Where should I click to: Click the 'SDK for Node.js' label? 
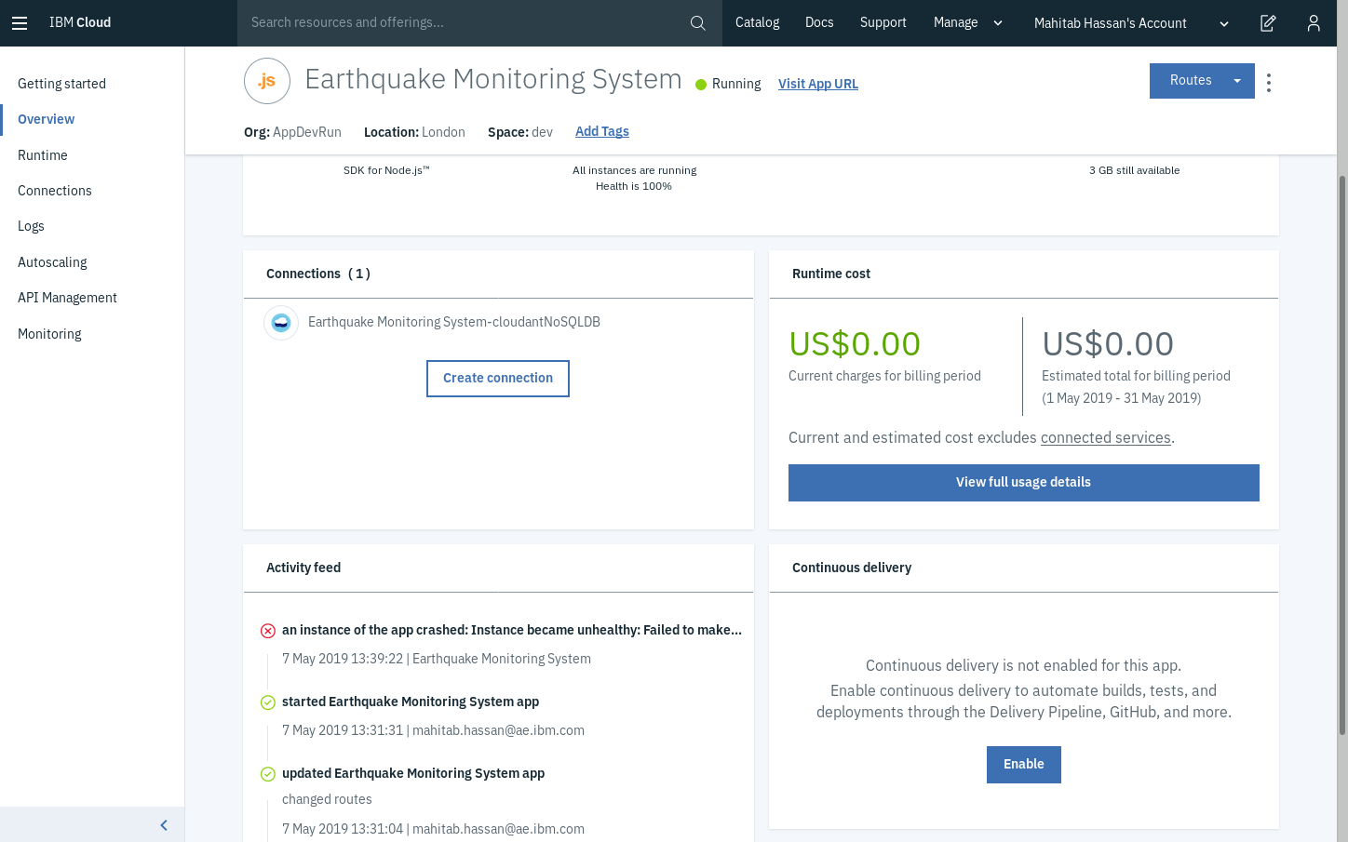[386, 170]
